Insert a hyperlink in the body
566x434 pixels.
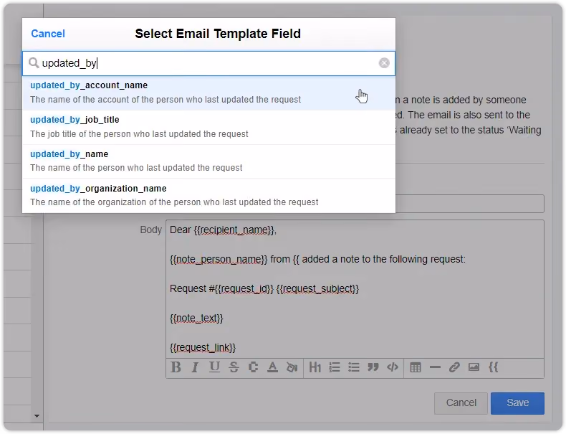(x=454, y=367)
